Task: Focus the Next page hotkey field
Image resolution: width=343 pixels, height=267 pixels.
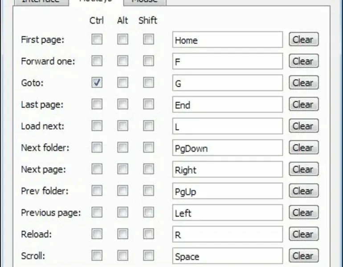Action: [227, 170]
